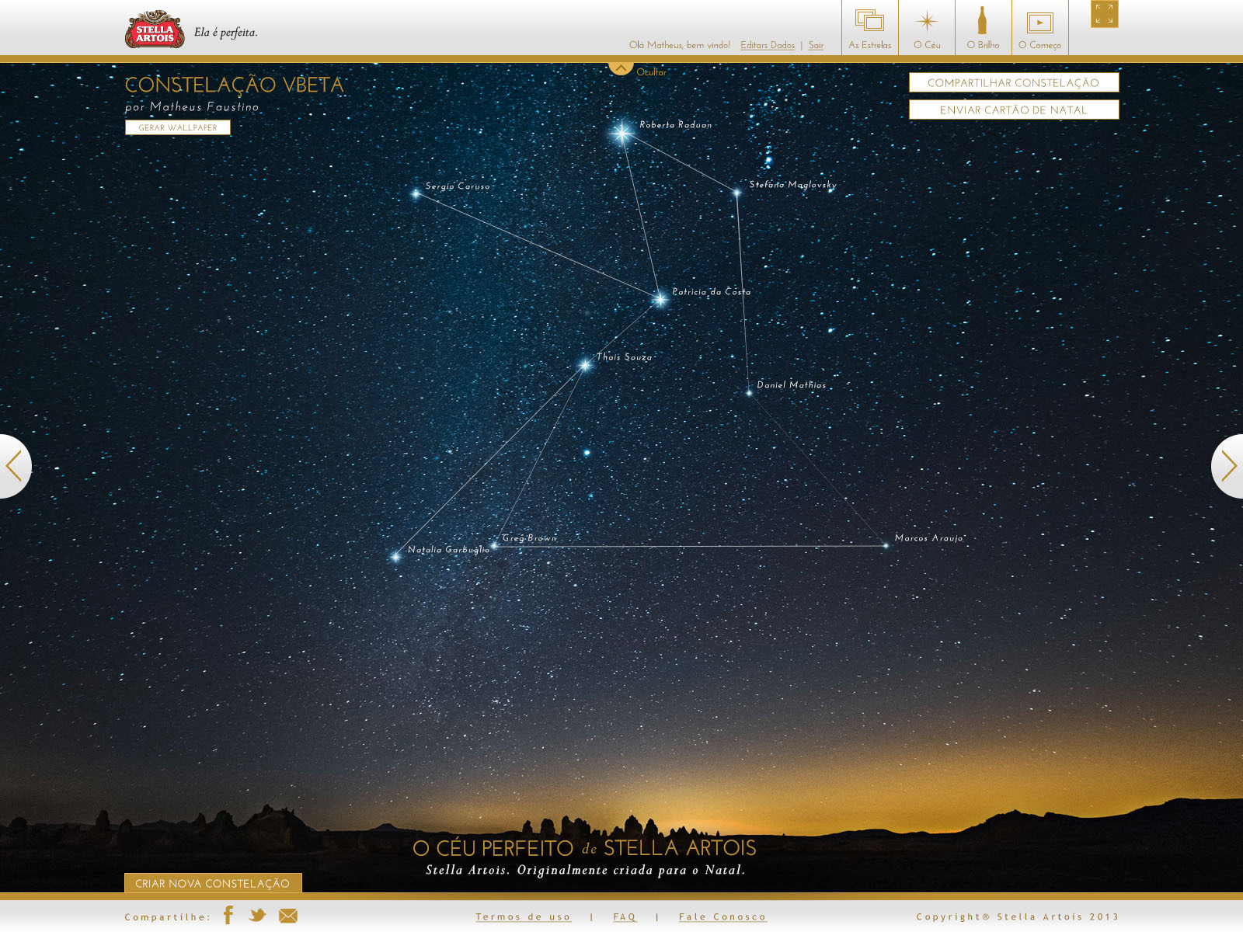Screen dimensions: 1243x932
Task: Click the Stella Artois logo
Action: tap(155, 30)
